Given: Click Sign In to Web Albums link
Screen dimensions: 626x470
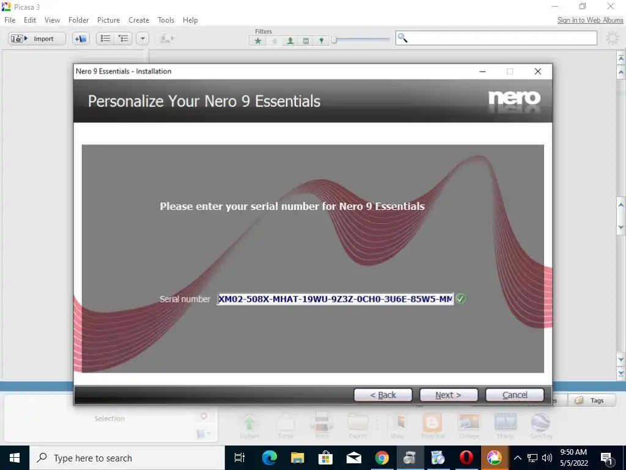Looking at the screenshot, I should pos(590,20).
